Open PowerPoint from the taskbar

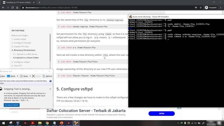point(62,123)
